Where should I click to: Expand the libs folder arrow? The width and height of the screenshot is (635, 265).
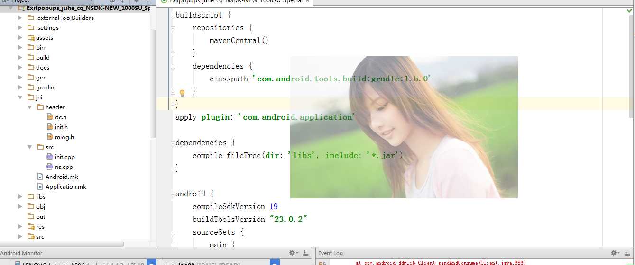(20, 196)
